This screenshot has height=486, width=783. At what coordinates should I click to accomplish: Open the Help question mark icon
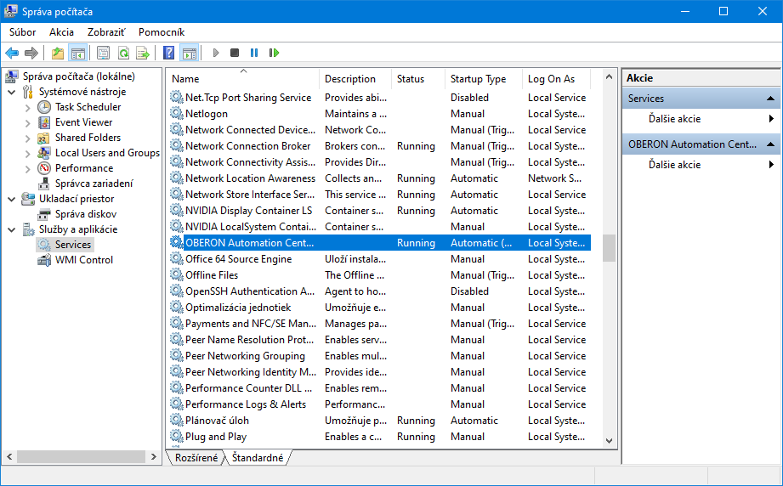click(169, 53)
